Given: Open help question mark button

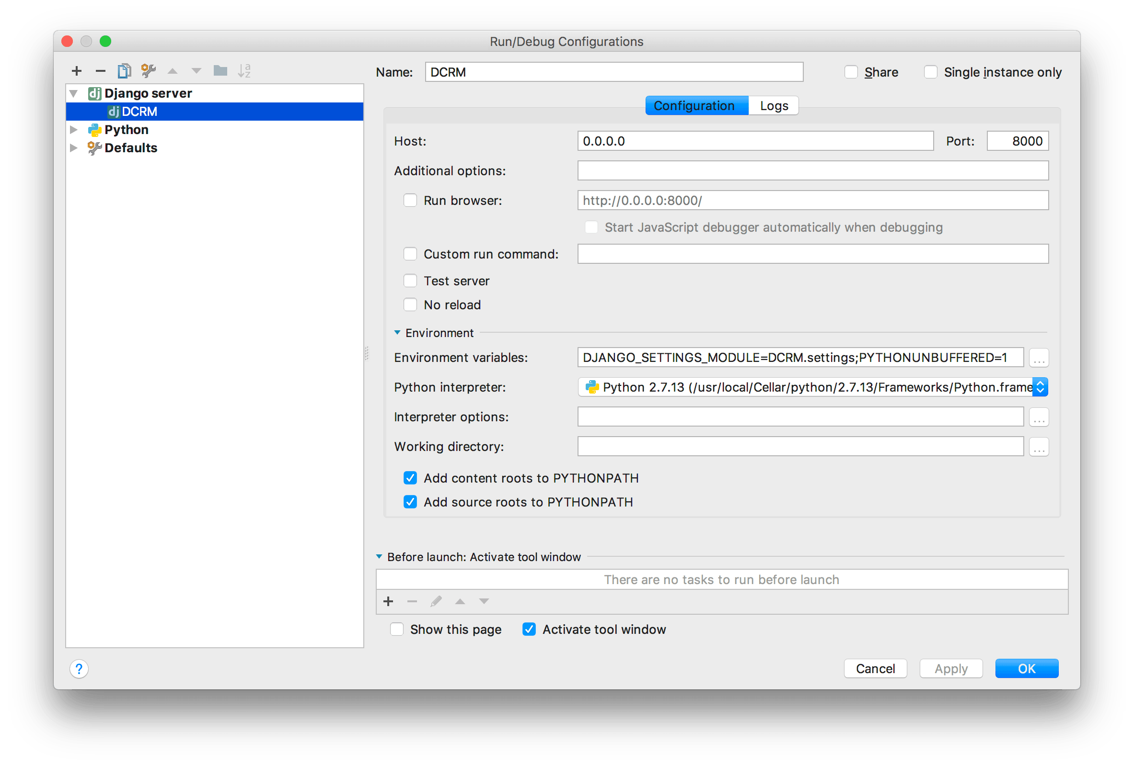Looking at the screenshot, I should point(79,669).
